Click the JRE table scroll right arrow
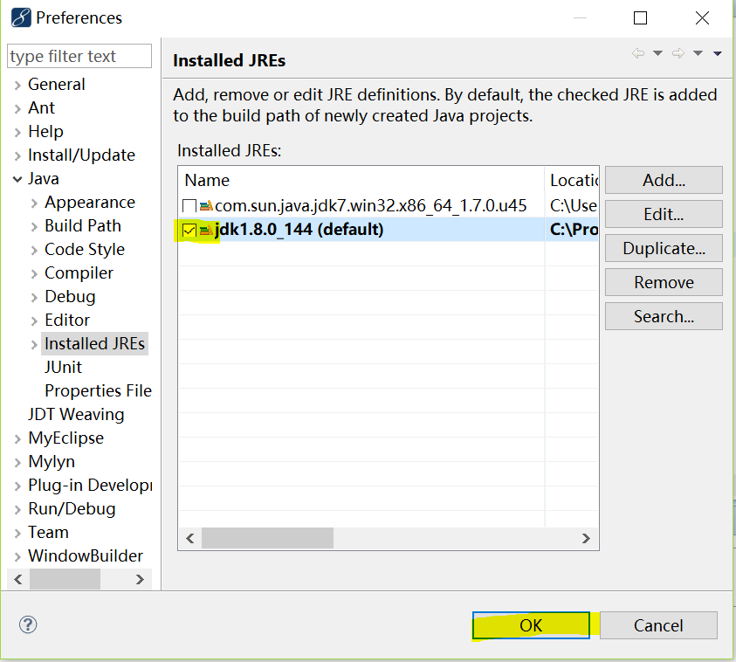The width and height of the screenshot is (736, 662). [x=586, y=538]
